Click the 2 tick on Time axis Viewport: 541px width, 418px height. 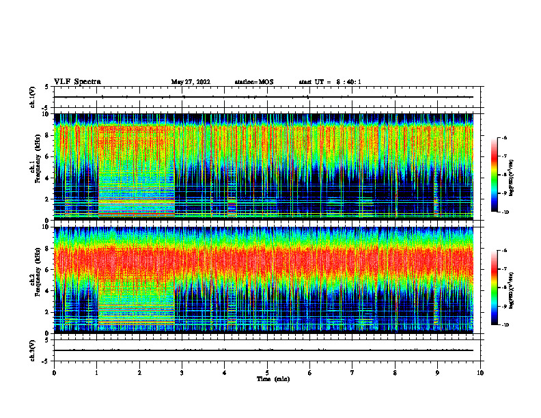(x=139, y=373)
